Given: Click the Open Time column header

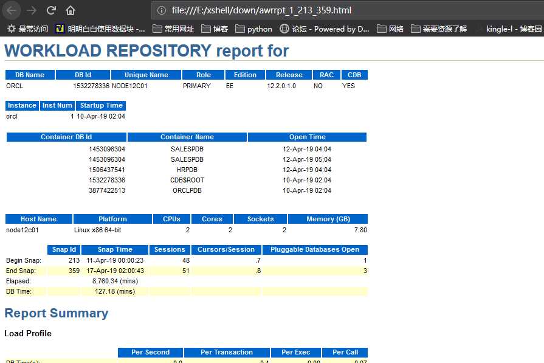Looking at the screenshot, I should 308,137.
